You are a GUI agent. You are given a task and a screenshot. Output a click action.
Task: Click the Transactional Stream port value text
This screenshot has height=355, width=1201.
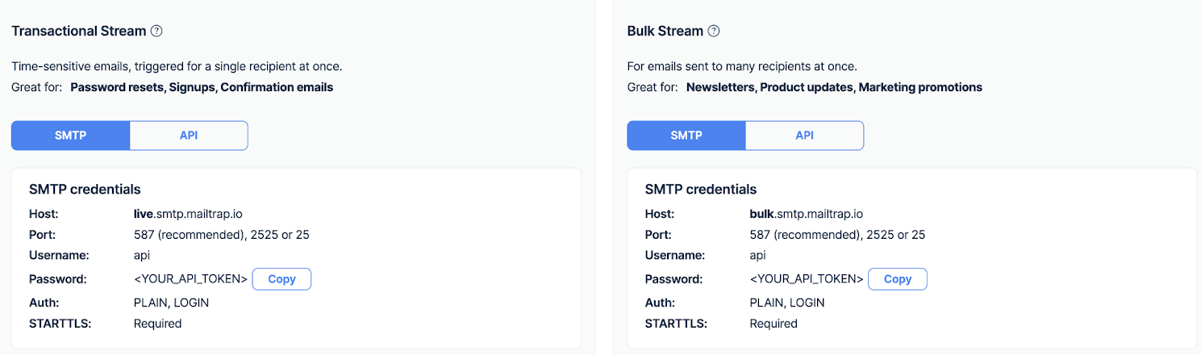[x=221, y=236]
